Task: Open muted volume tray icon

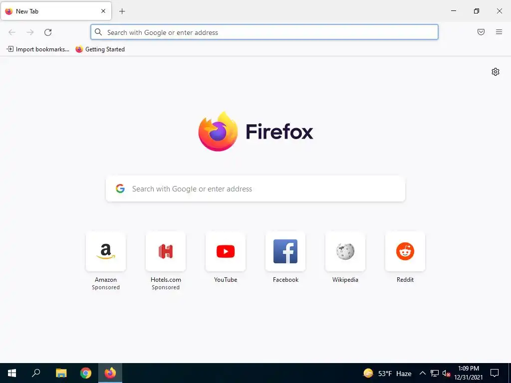Action: [x=446, y=373]
